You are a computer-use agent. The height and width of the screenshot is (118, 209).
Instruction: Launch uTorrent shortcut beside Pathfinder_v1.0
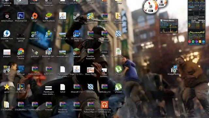(x=118, y=87)
